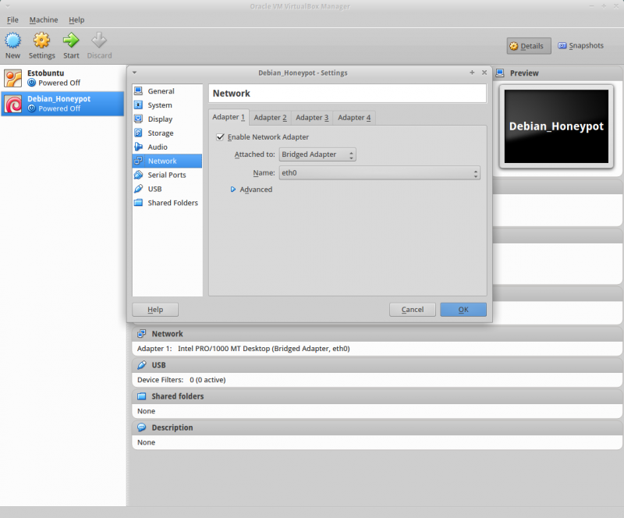624x518 pixels.
Task: Click the New virtual machine icon
Action: tap(12, 41)
